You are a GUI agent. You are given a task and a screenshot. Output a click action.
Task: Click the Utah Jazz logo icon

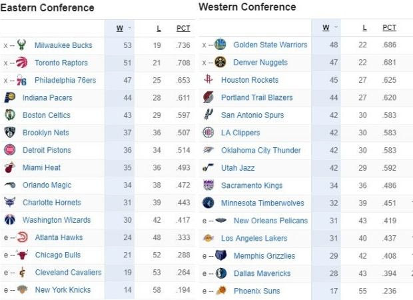pyautogui.click(x=208, y=167)
